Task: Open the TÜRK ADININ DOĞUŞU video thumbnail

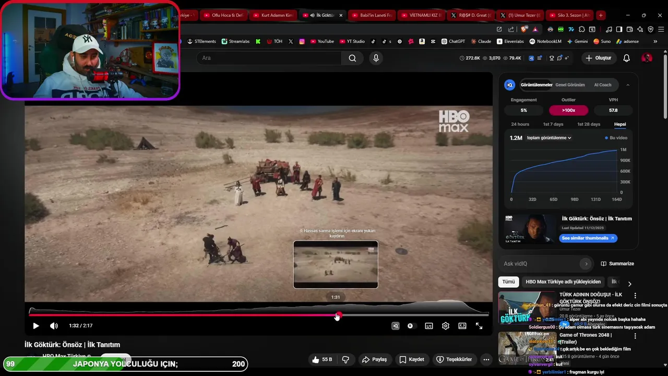Action: [527, 308]
